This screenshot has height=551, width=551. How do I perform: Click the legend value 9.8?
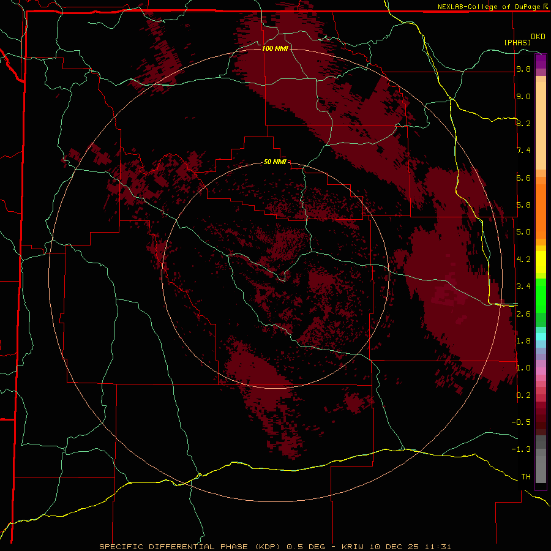click(523, 69)
